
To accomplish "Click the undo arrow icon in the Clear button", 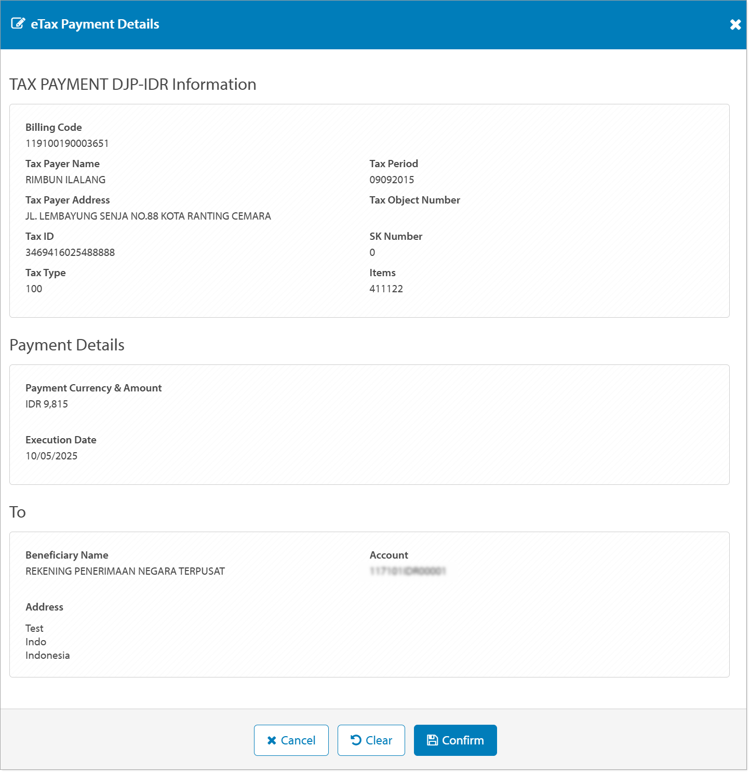I will [x=355, y=740].
